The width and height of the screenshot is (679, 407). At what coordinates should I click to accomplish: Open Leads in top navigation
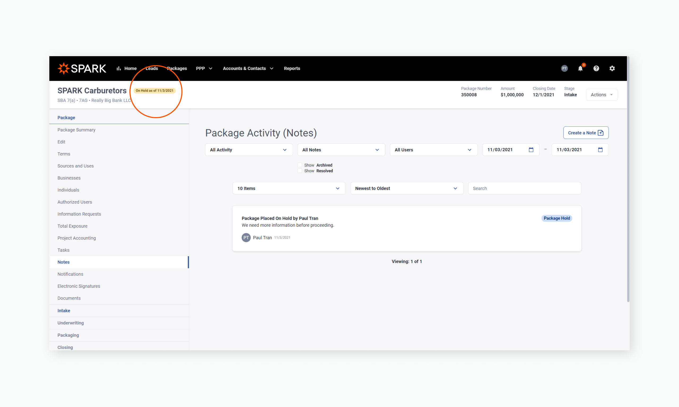point(151,68)
